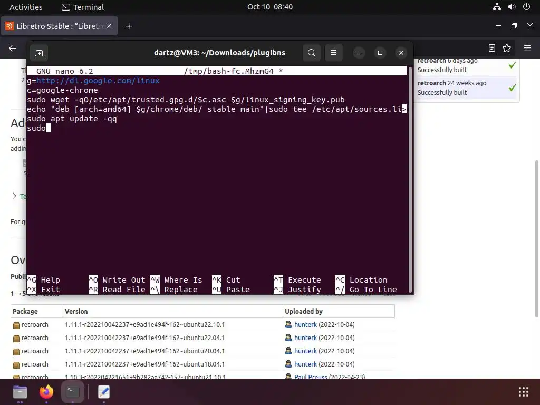This screenshot has height=405, width=540.
Task: Click green check for retroarch 24 weeks ago
Action: pyautogui.click(x=512, y=88)
